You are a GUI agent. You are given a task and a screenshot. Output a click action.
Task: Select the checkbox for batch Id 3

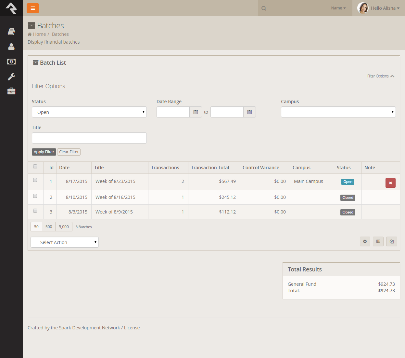[35, 211]
